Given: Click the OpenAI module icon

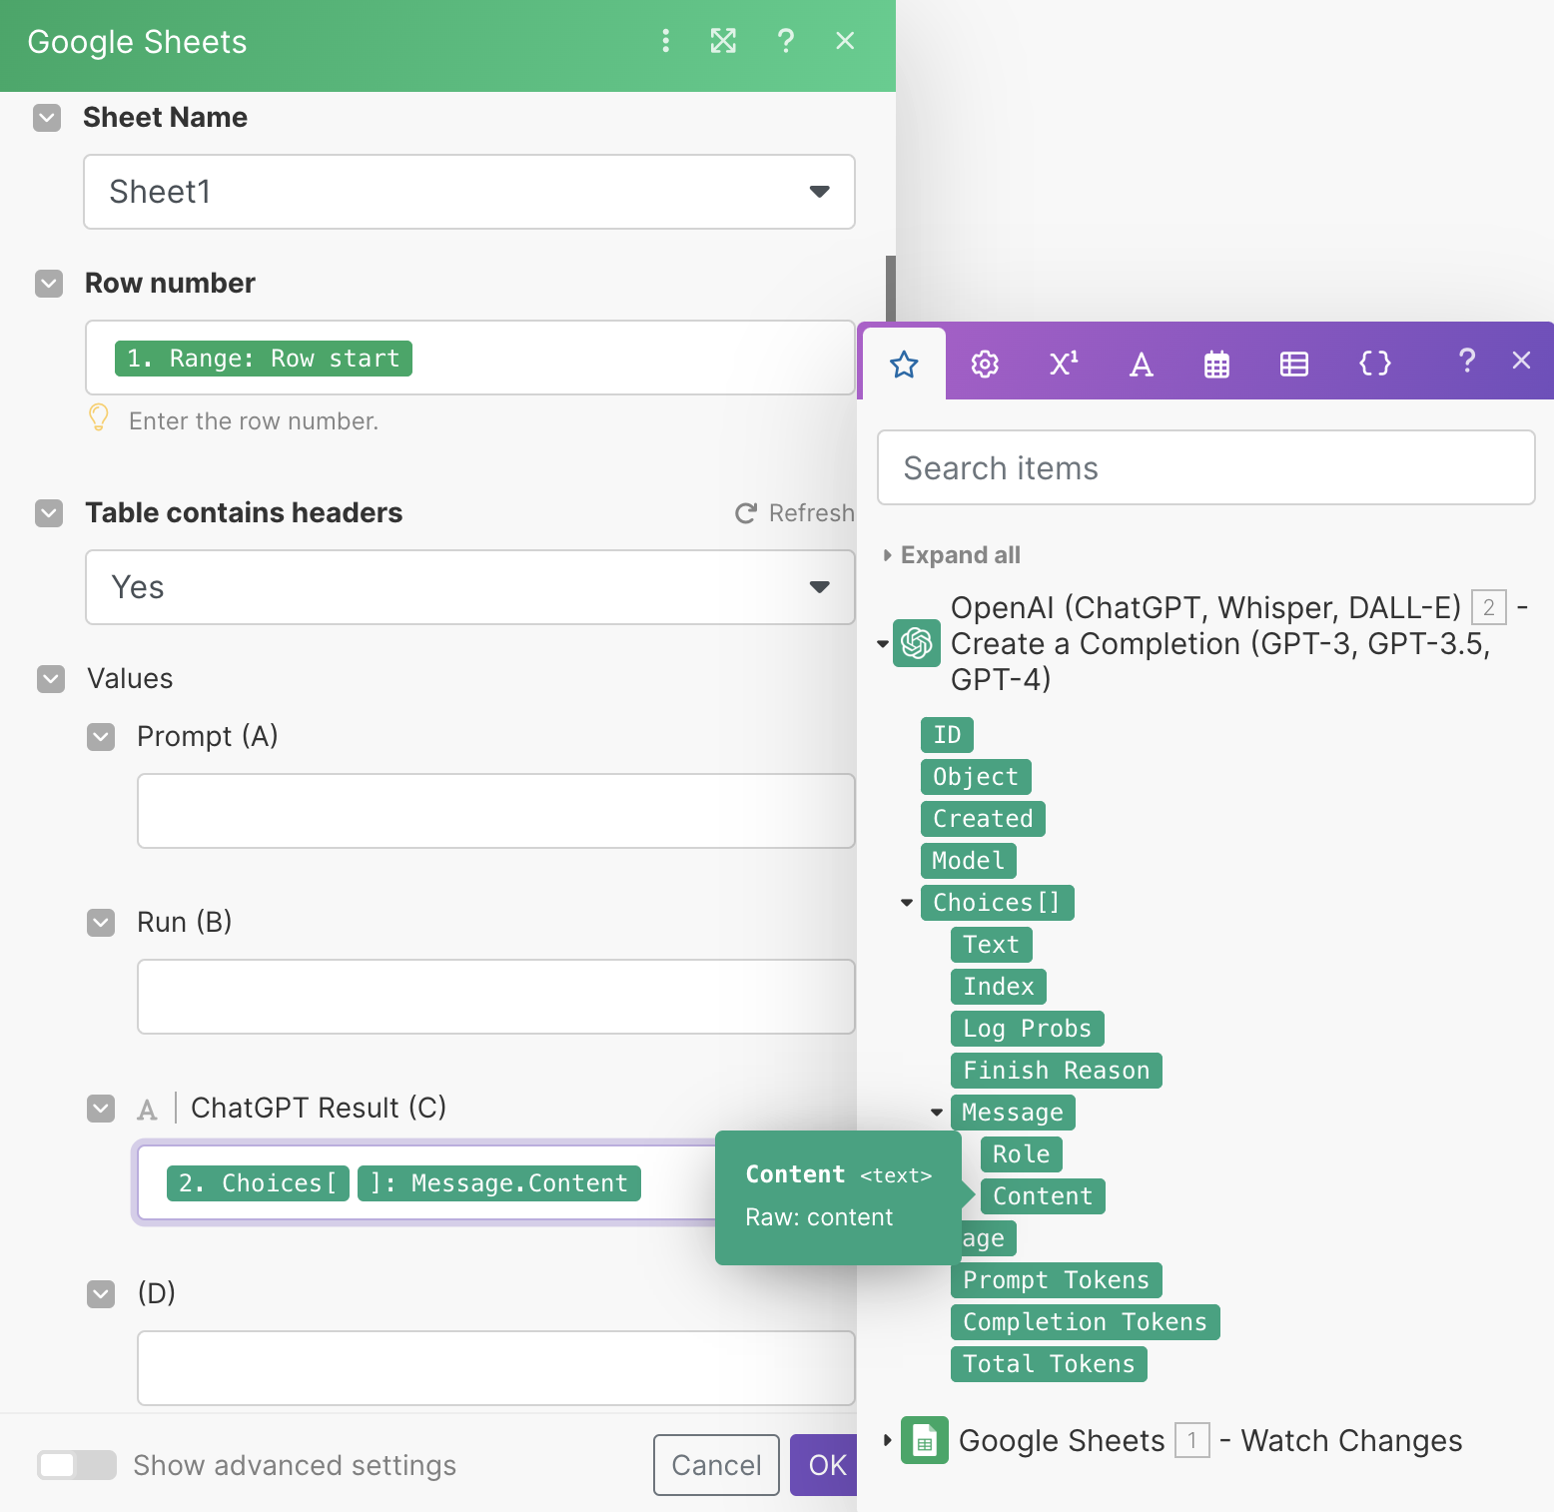Looking at the screenshot, I should tap(917, 643).
